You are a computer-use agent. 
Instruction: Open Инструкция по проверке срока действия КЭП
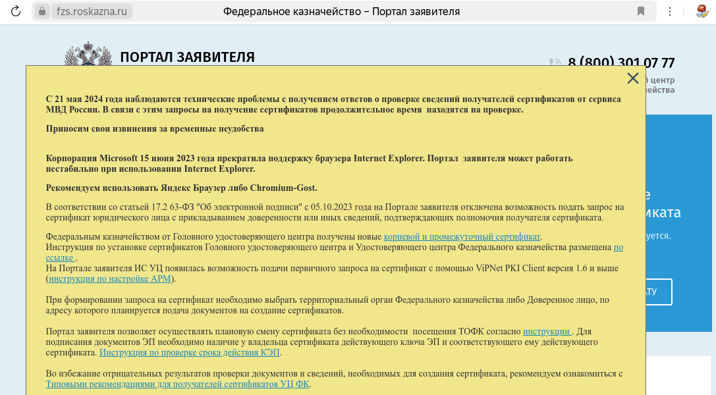pos(190,353)
